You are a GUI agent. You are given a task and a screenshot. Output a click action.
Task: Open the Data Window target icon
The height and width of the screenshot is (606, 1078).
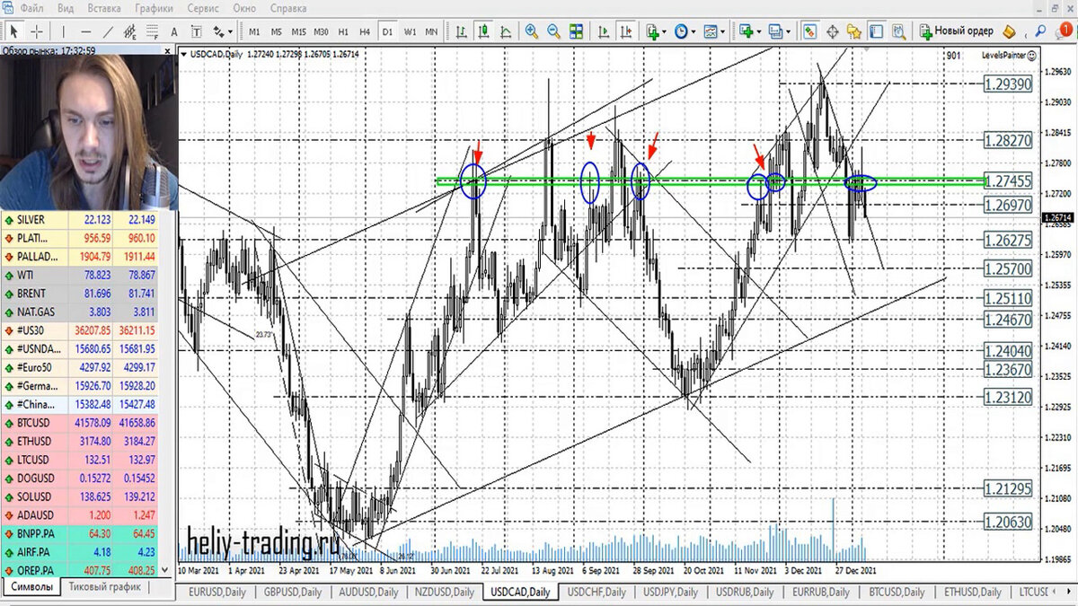[832, 31]
